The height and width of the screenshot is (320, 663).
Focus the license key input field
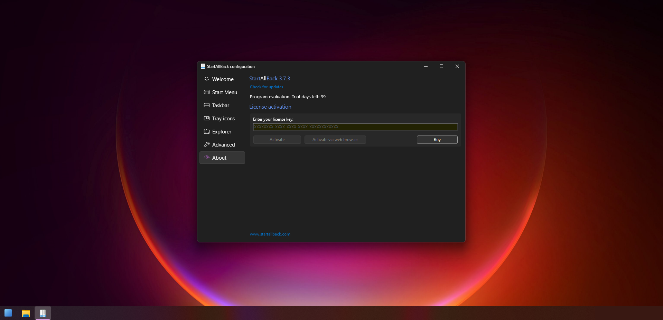point(355,127)
